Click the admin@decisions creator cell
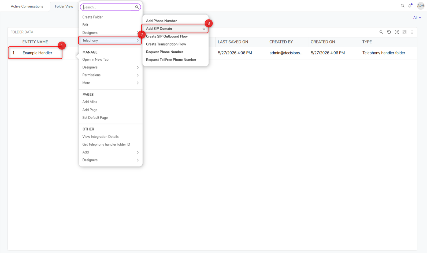The width and height of the screenshot is (427, 253). pos(286,53)
